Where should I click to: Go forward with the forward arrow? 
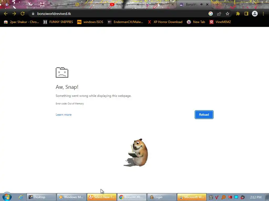click(x=14, y=14)
